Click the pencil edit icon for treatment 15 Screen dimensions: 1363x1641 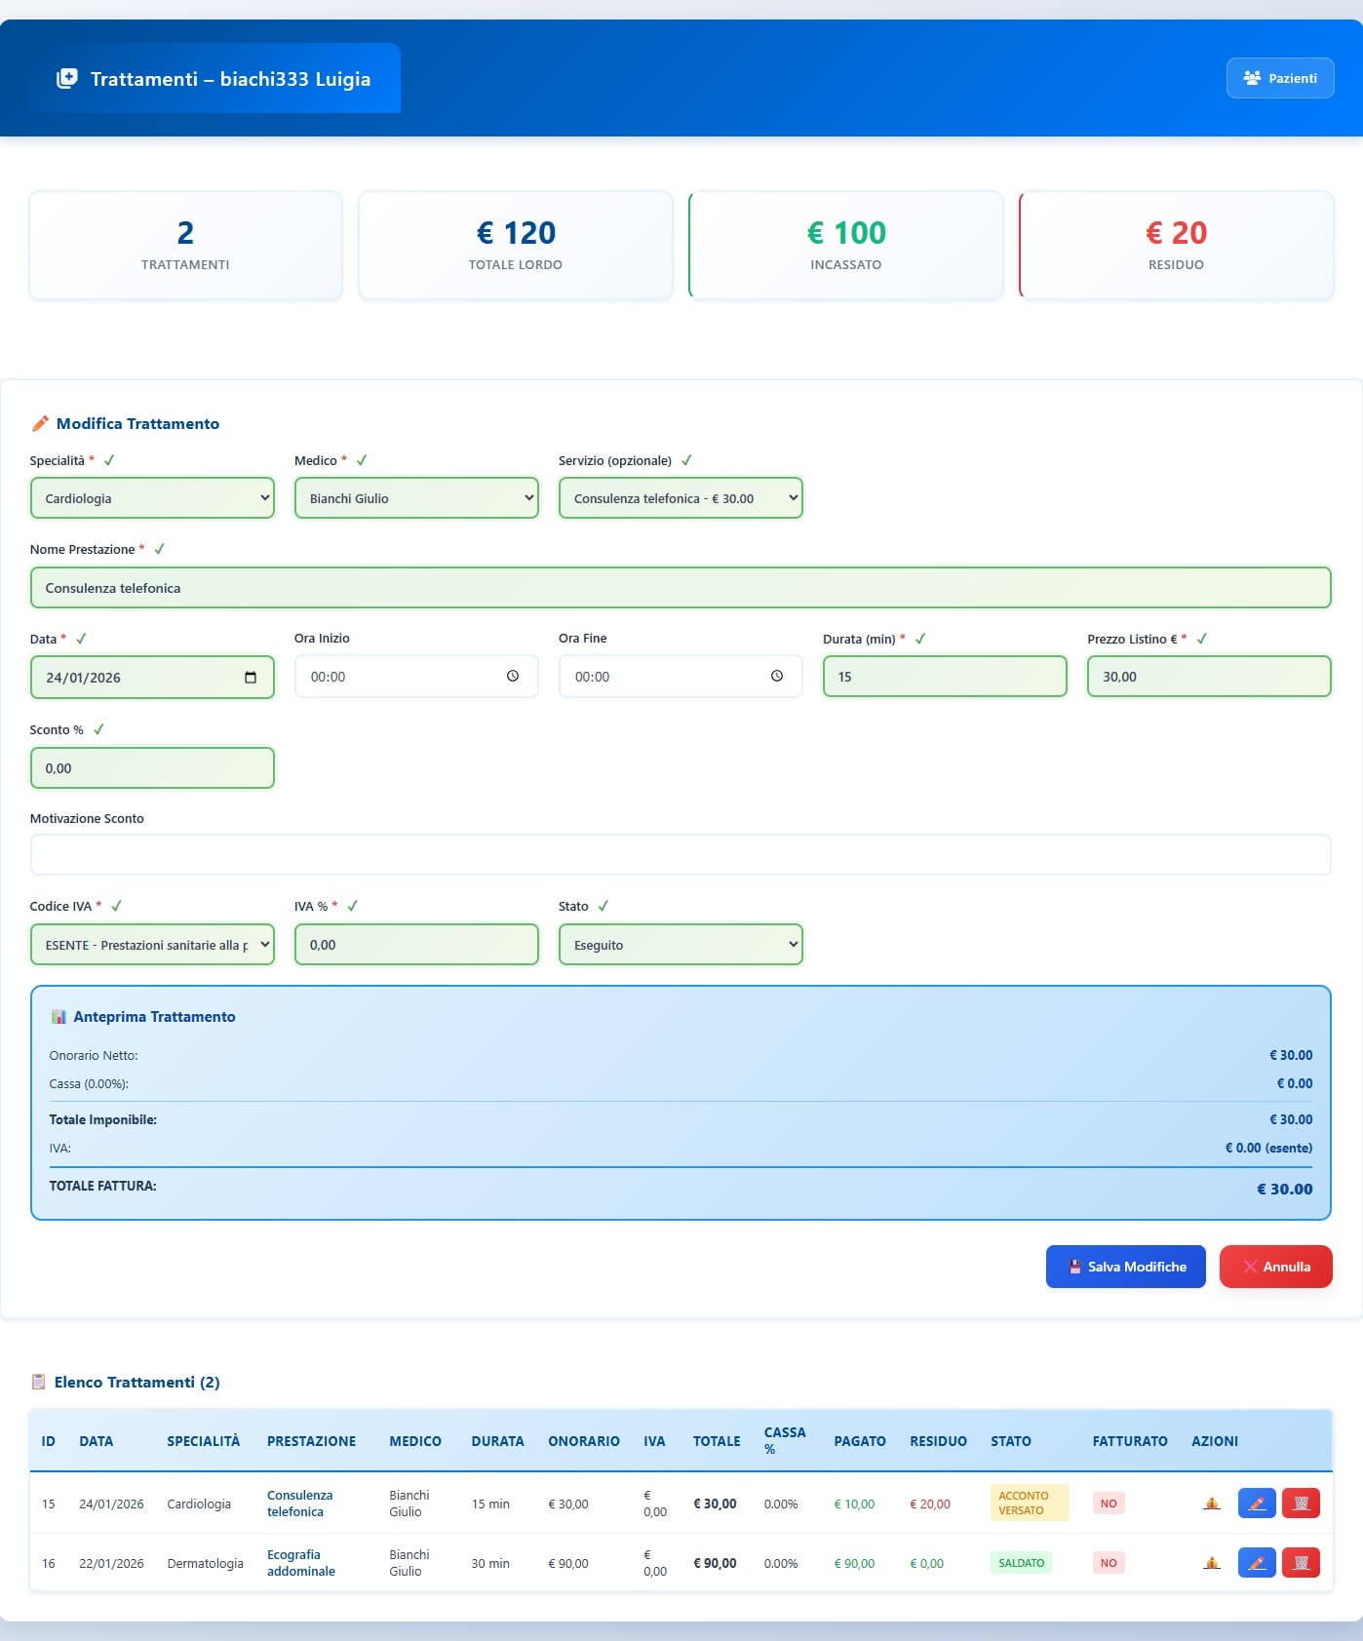click(1257, 1504)
